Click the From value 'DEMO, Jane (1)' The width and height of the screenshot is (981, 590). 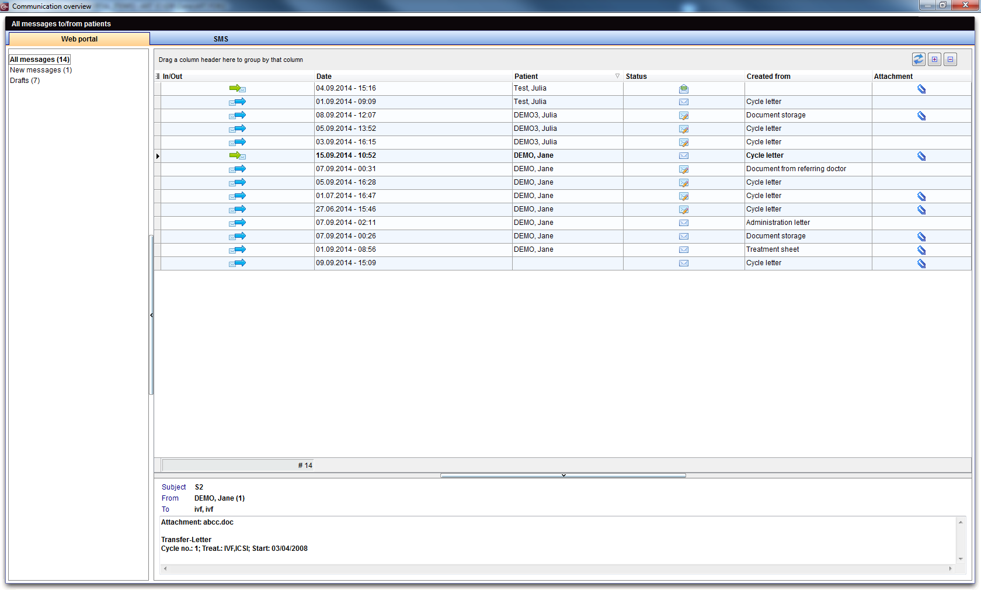click(220, 498)
